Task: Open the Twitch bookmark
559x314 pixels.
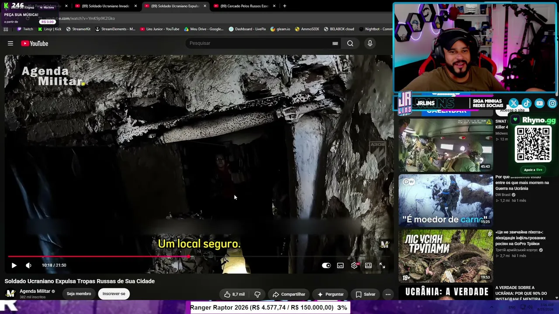Action: point(25,29)
